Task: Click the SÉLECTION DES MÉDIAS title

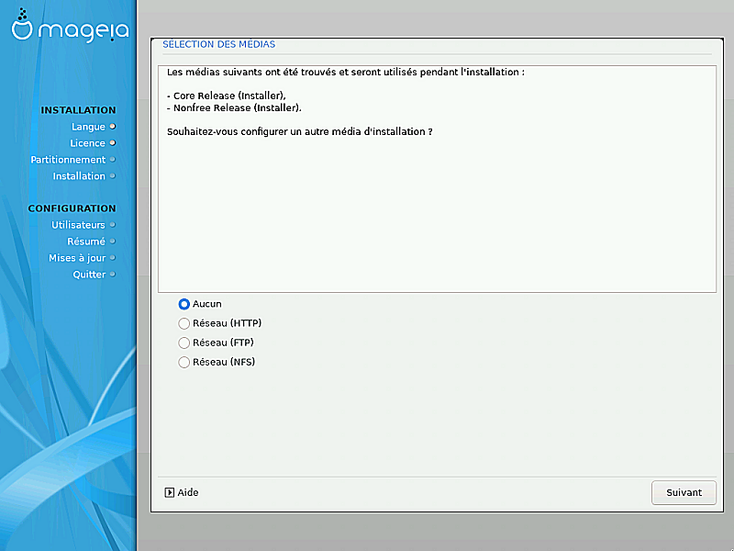Action: click(218, 44)
